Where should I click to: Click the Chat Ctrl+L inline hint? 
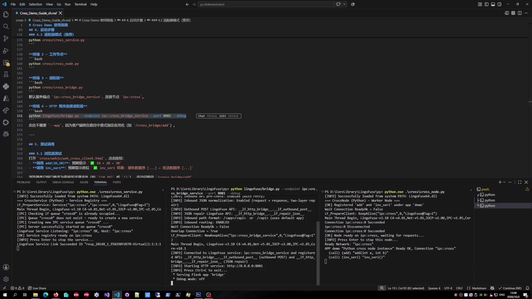(208, 116)
